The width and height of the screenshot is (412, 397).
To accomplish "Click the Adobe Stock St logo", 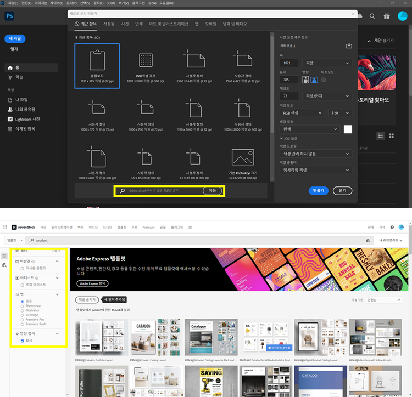I will pyautogui.click(x=14, y=227).
